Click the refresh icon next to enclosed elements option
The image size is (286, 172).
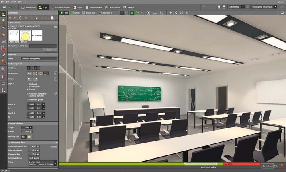55,93
